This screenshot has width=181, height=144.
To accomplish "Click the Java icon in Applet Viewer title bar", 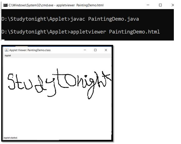I will (x=7, y=50).
